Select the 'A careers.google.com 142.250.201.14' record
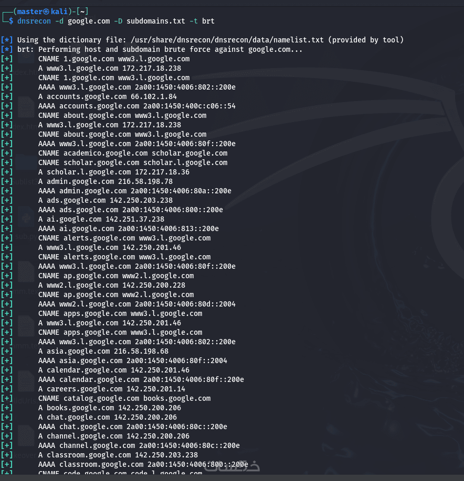This screenshot has width=464, height=481. 112,389
